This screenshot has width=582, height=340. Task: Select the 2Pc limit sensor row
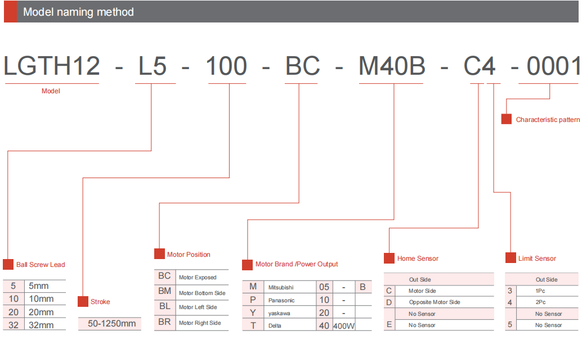coord(541,302)
